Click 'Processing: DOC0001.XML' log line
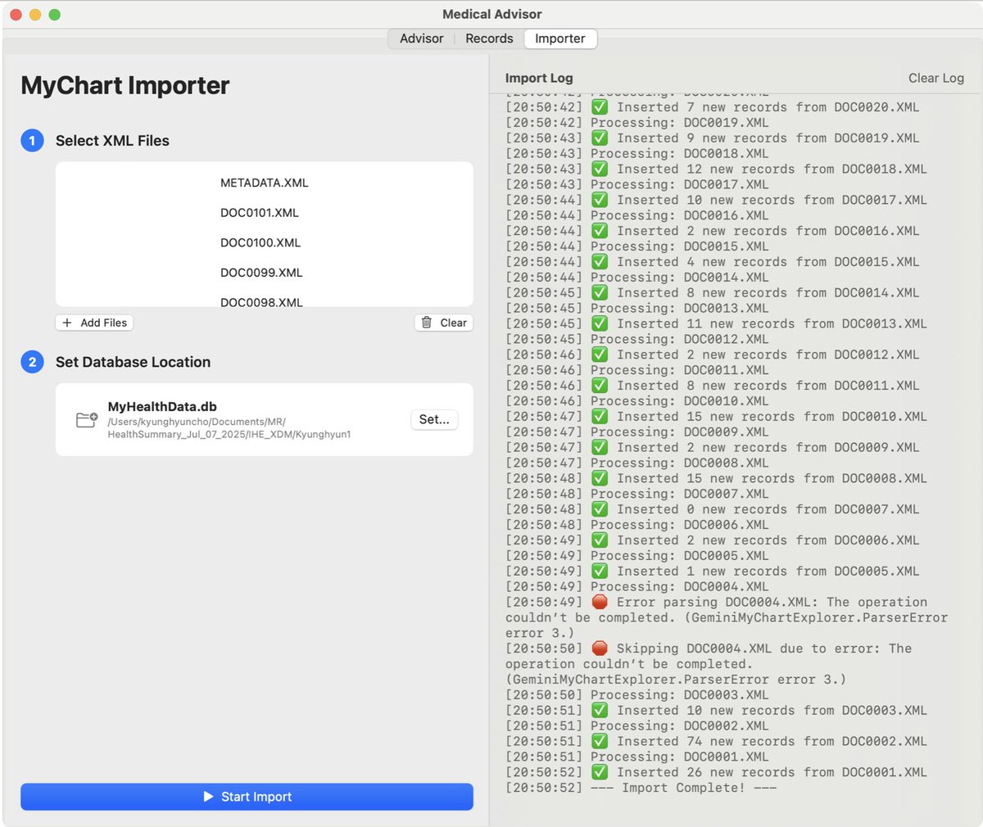Image resolution: width=983 pixels, height=827 pixels. [x=637, y=757]
